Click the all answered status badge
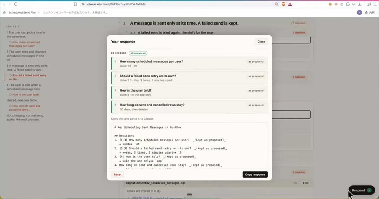379x199 pixels. pyautogui.click(x=138, y=53)
